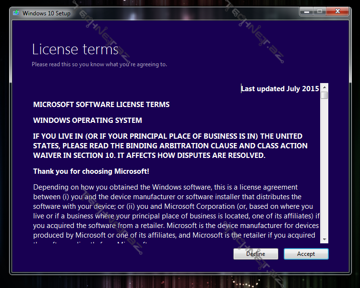Click the license text scrollbar thumb
The width and height of the screenshot is (360, 288).
coord(324,95)
